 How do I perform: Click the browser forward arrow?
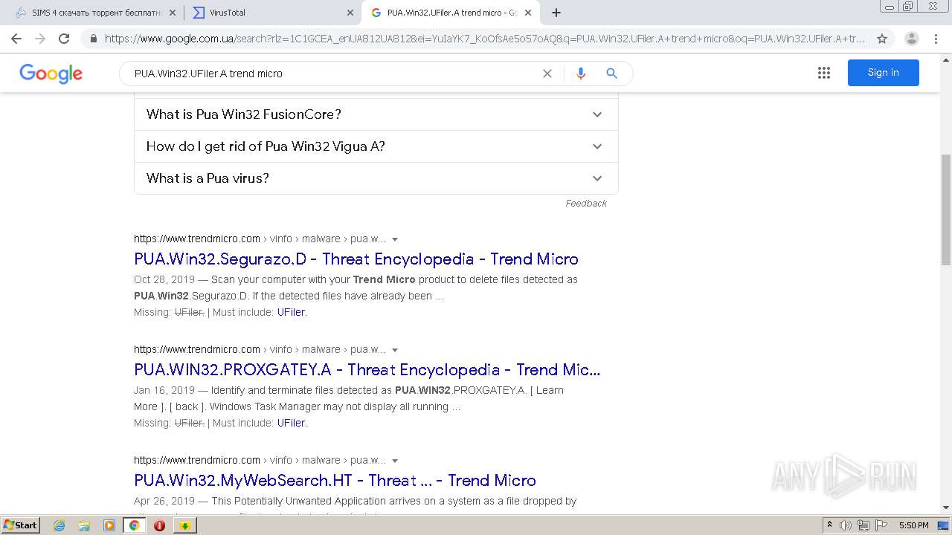(40, 39)
